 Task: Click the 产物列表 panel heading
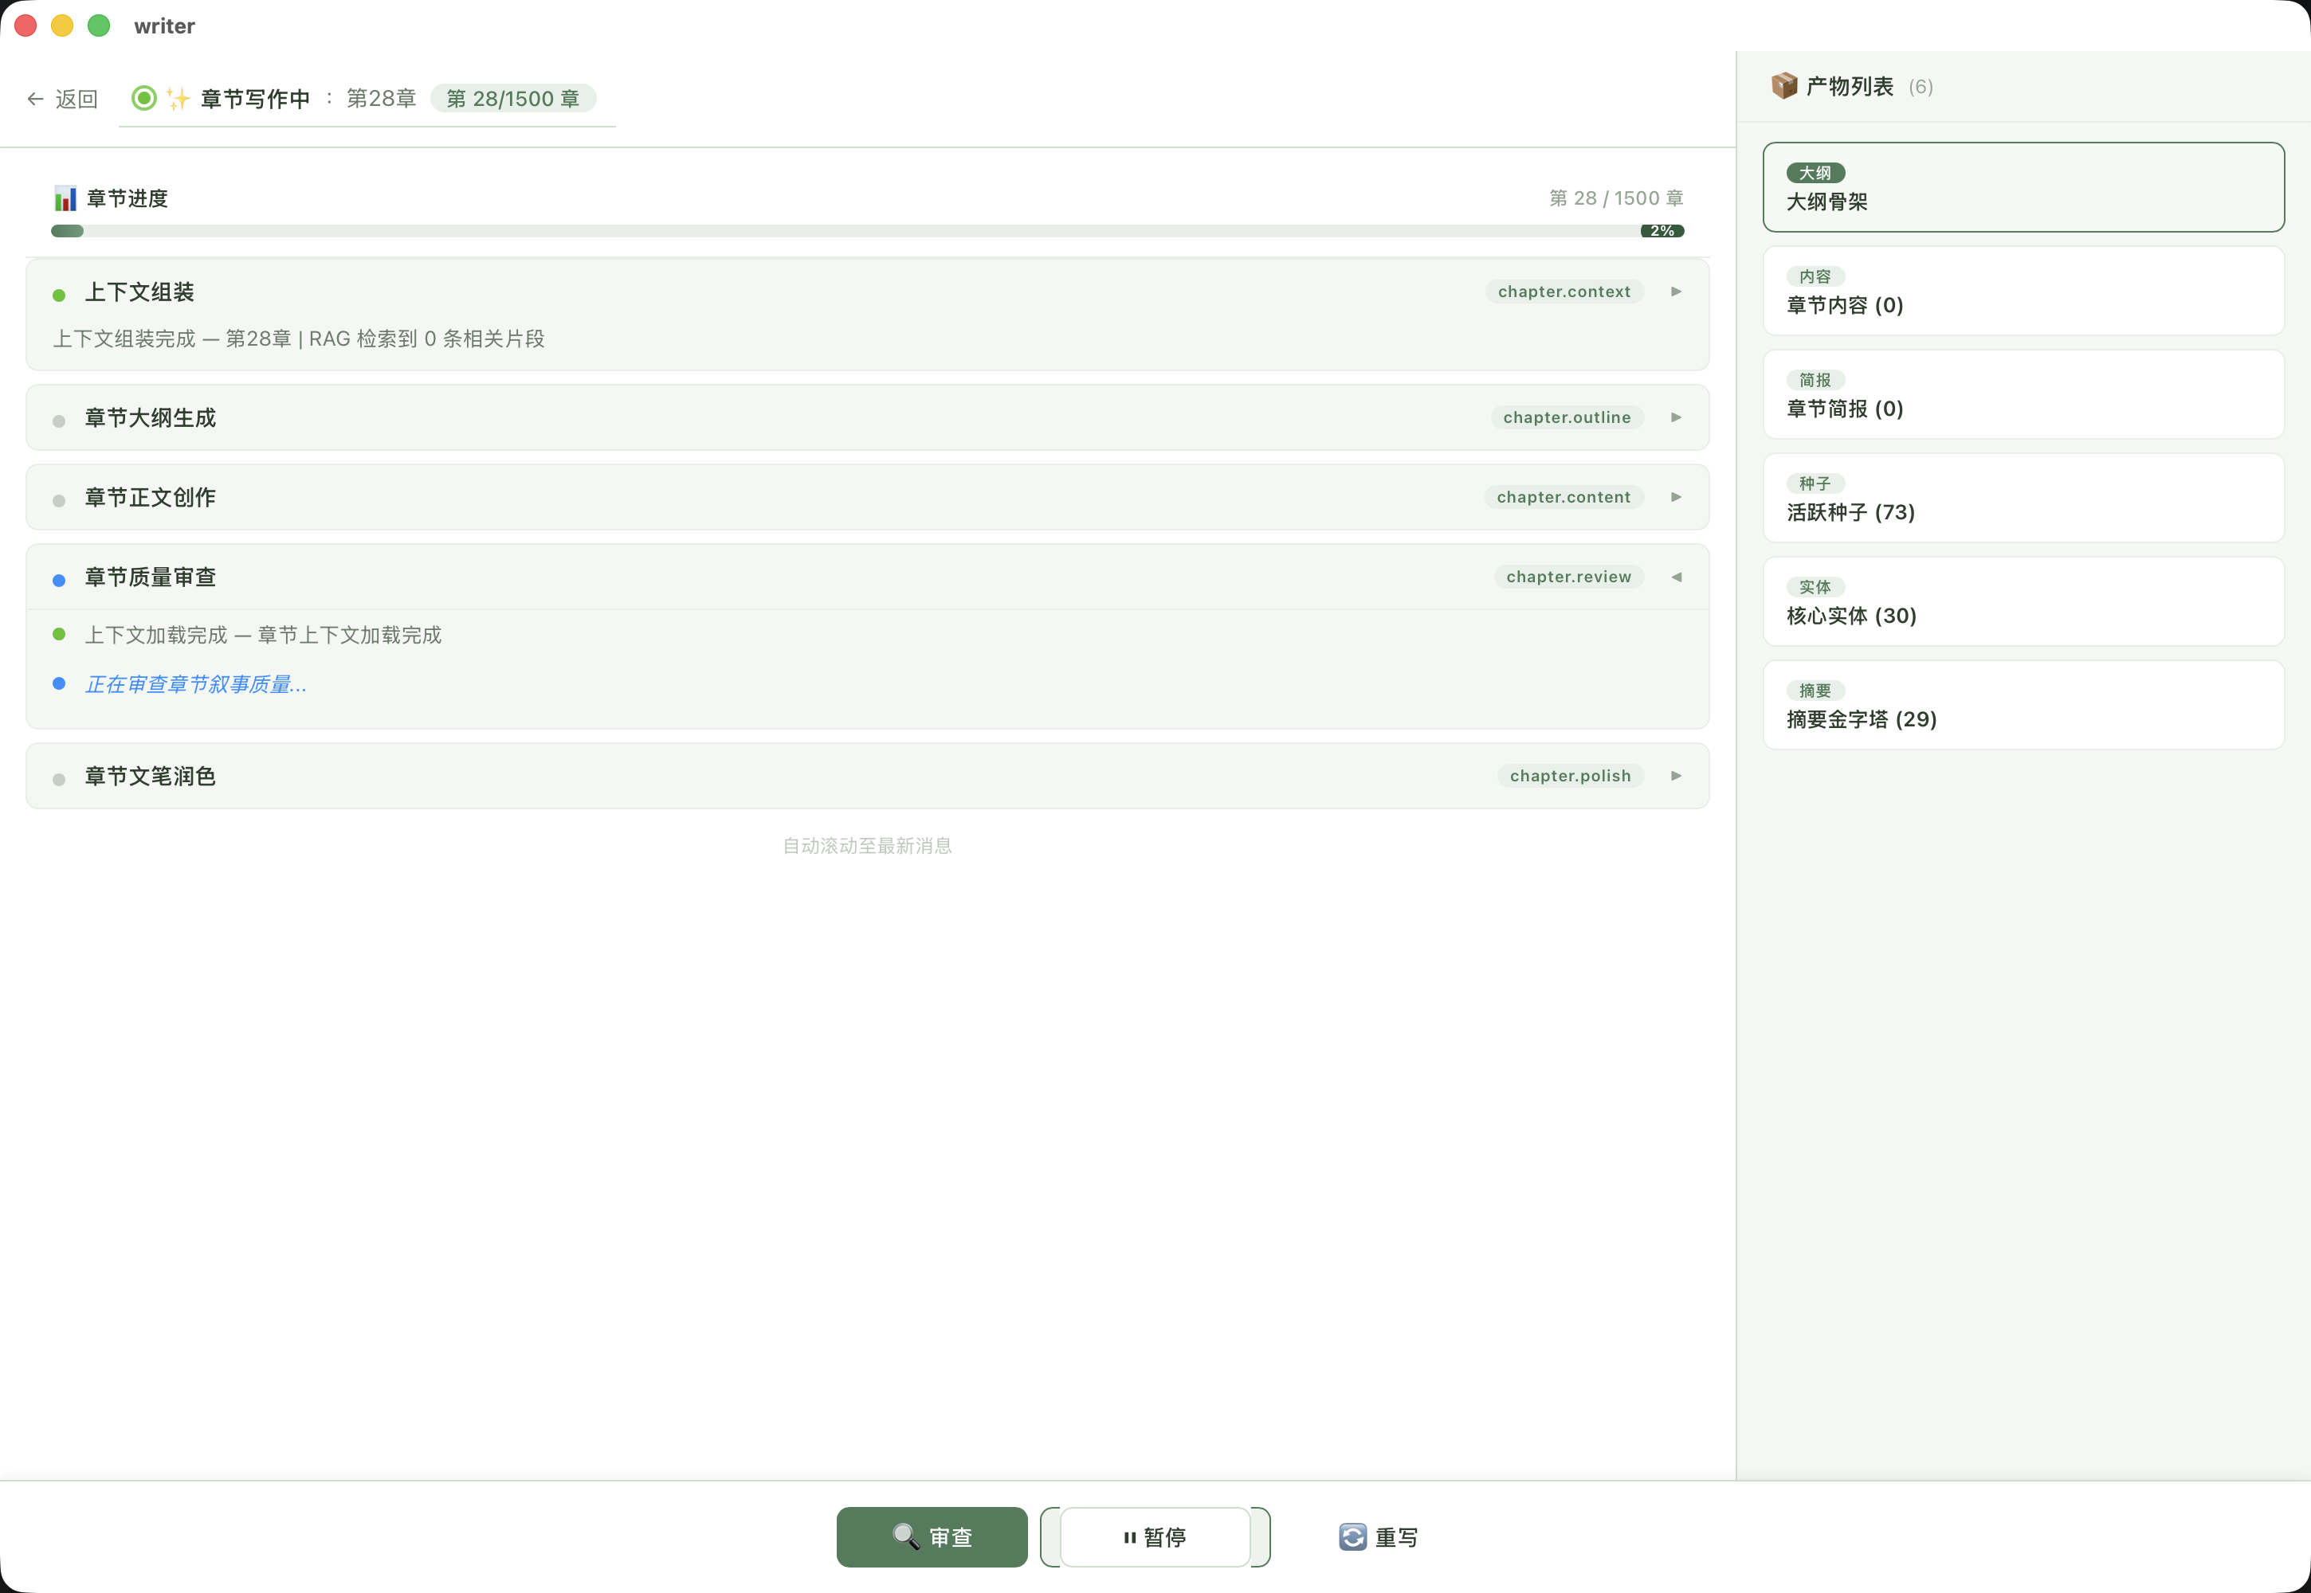coord(1849,86)
